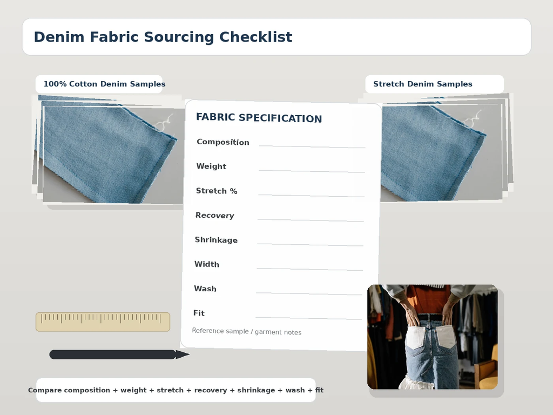
Task: Click the Recovery entry line
Action: point(311,220)
